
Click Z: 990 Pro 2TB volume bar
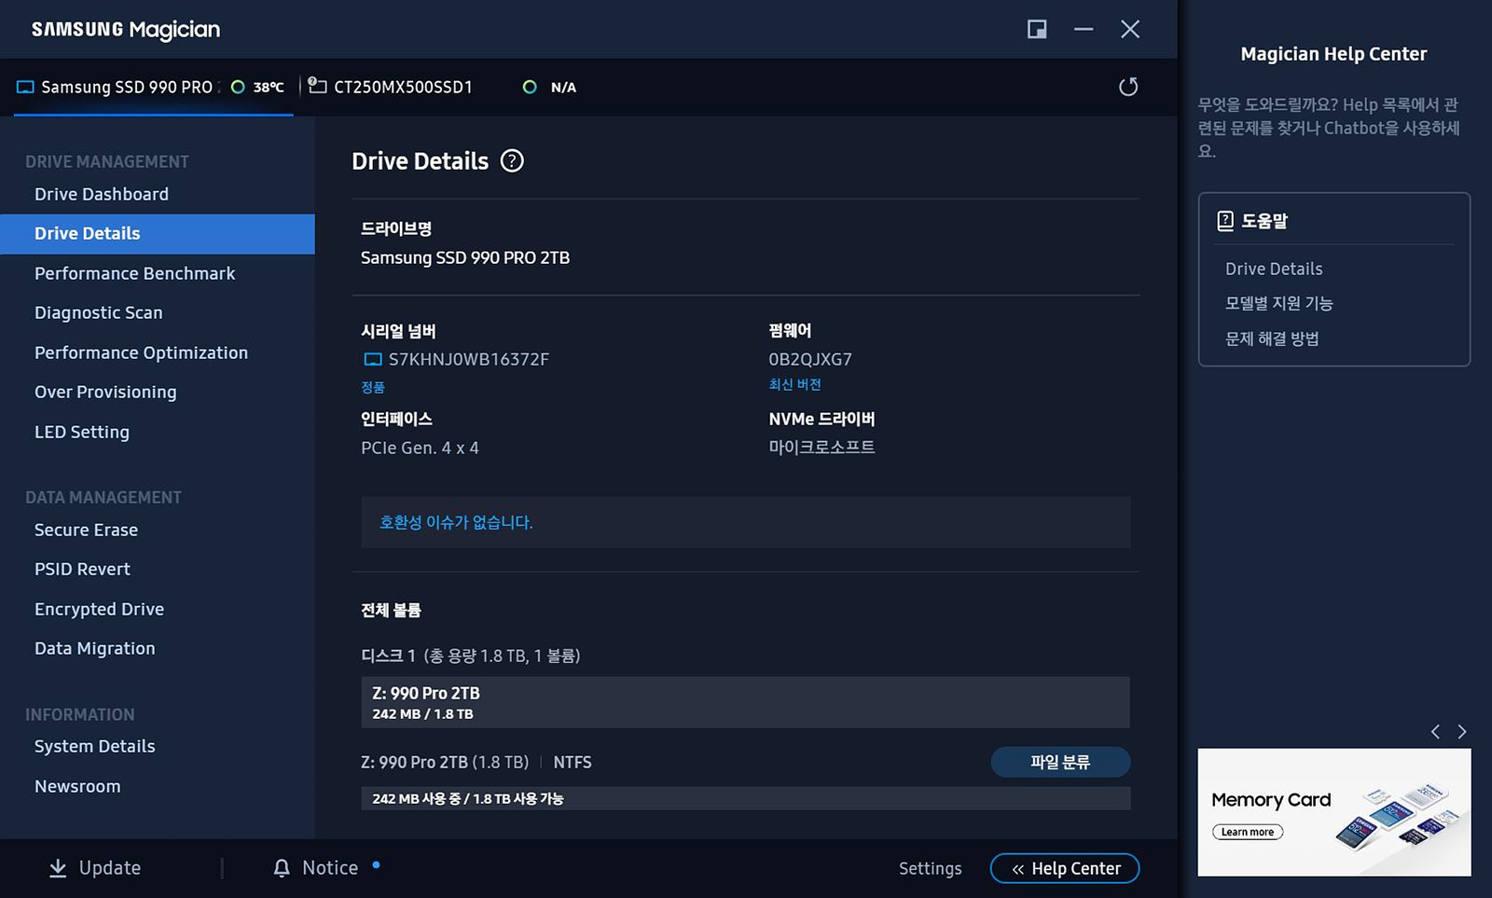(x=745, y=702)
